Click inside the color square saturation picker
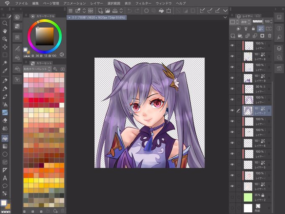 pyautogui.click(x=44, y=37)
